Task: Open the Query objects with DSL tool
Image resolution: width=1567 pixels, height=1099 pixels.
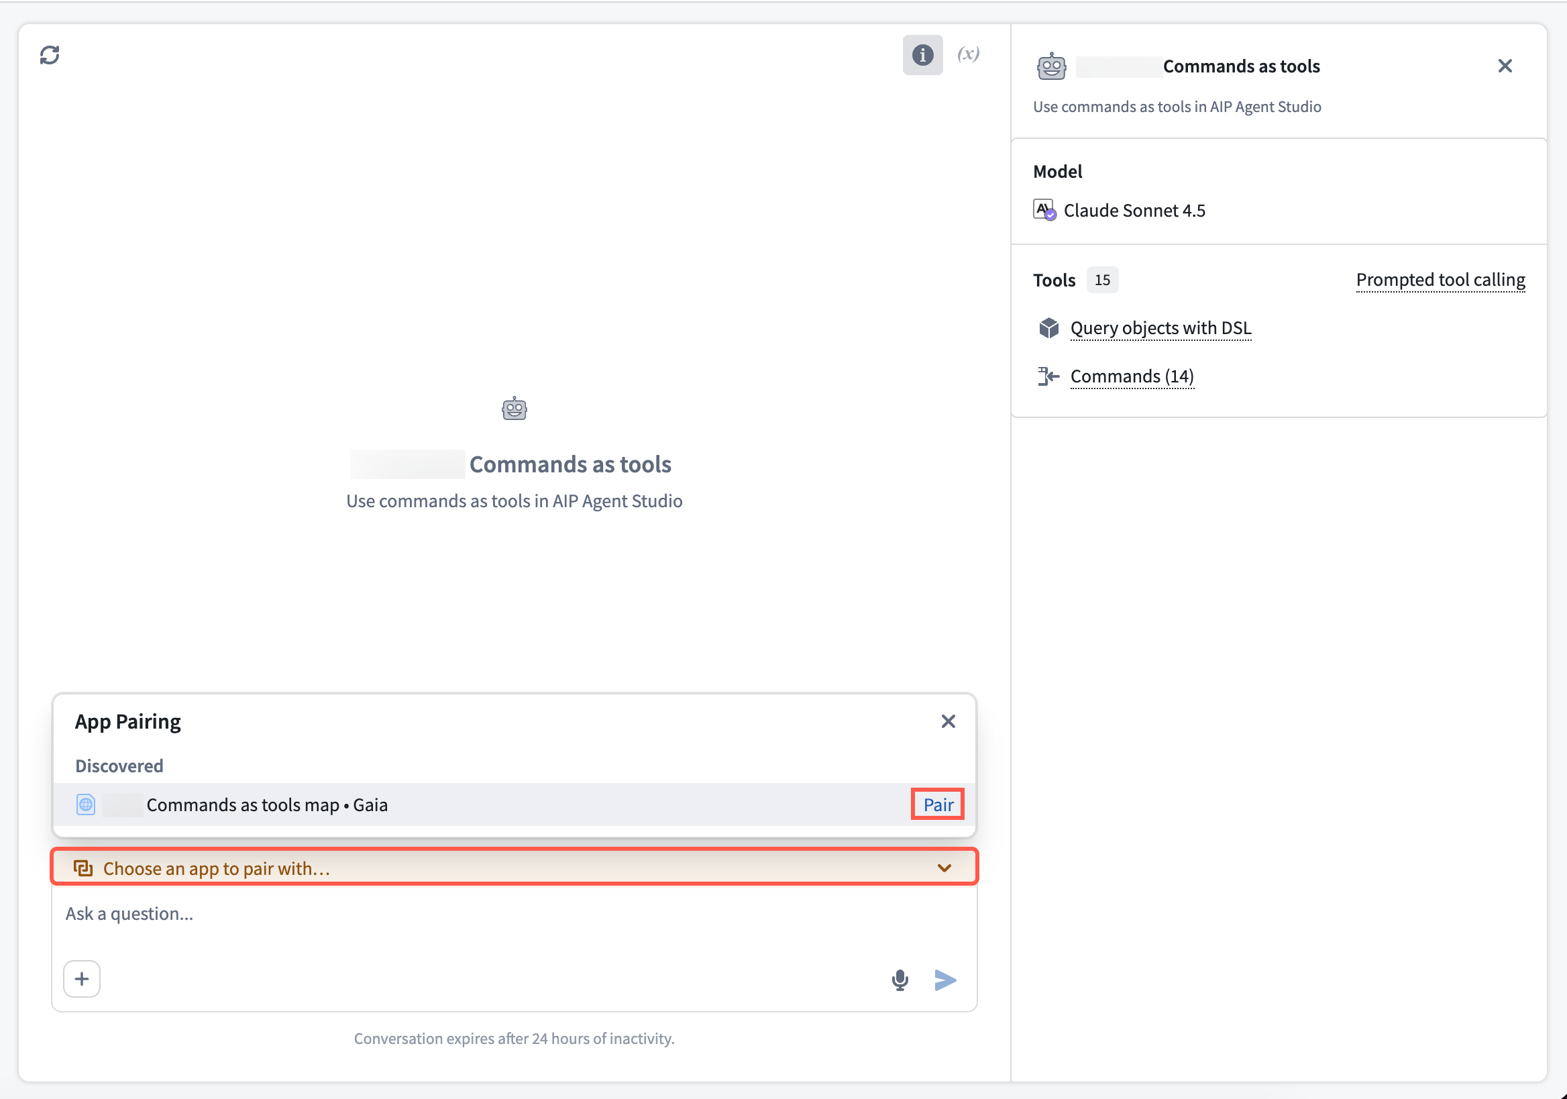Action: [x=1160, y=328]
